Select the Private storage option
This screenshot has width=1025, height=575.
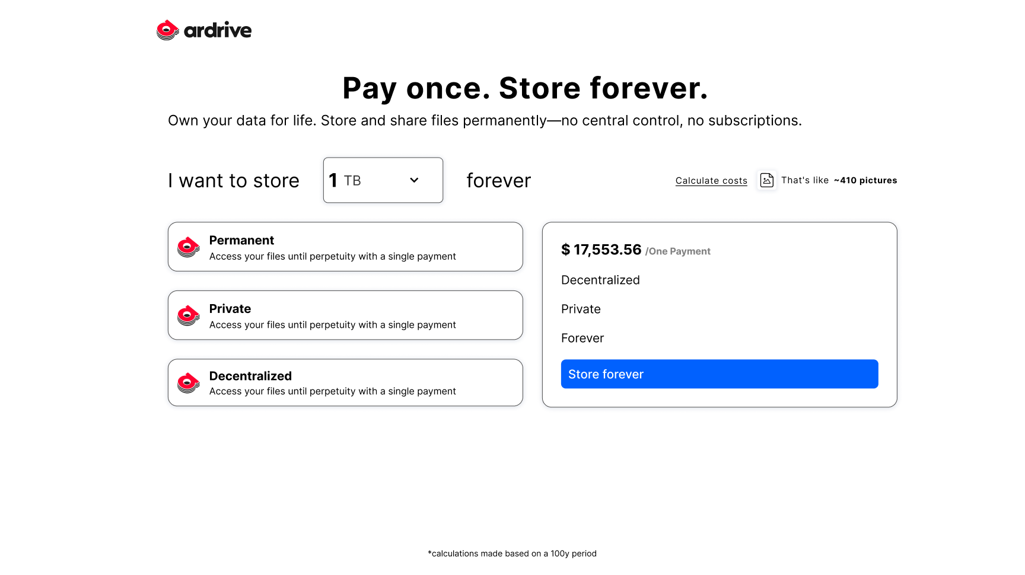point(345,315)
